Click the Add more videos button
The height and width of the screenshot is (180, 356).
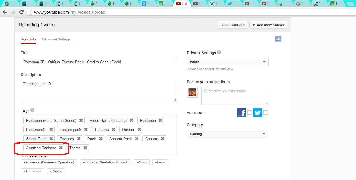(268, 25)
